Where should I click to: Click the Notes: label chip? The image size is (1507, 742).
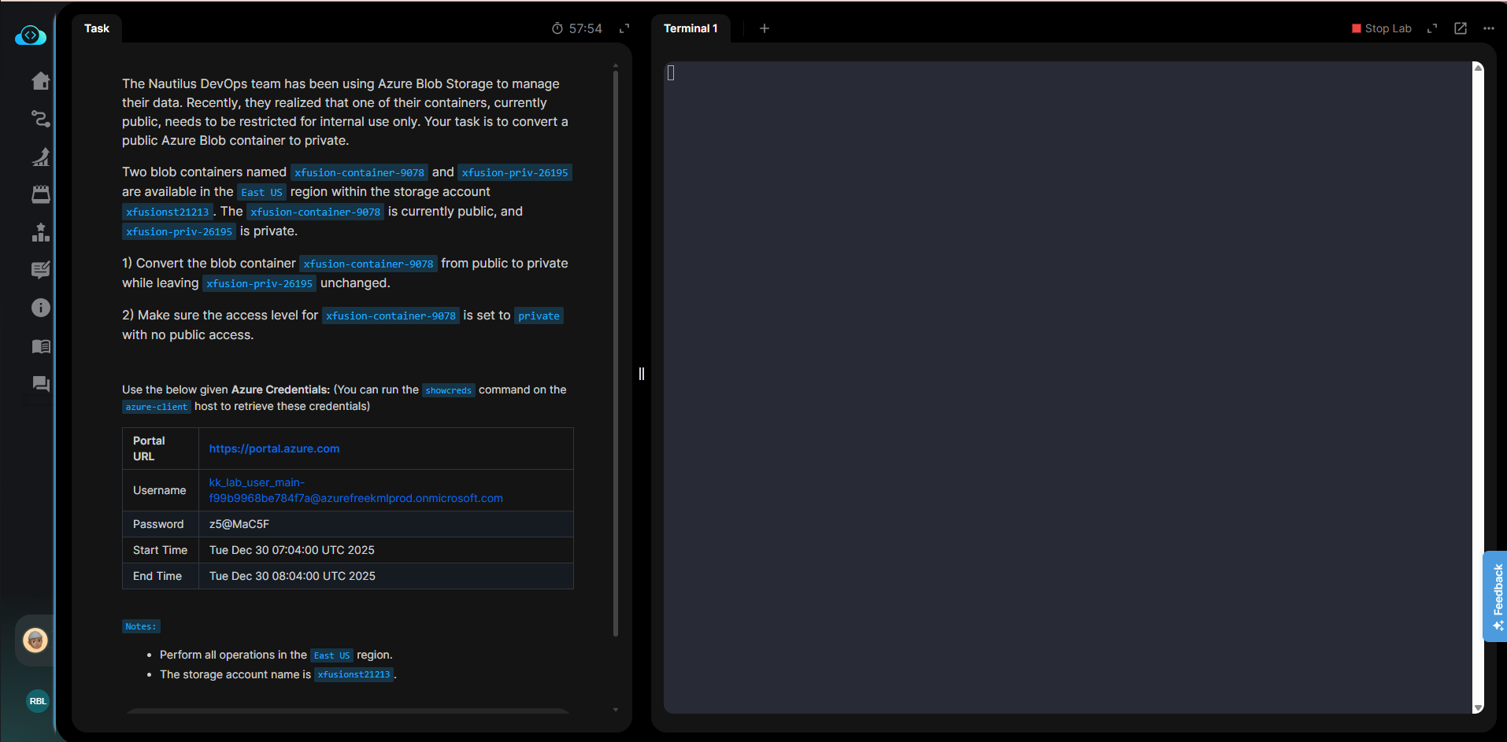(x=141, y=626)
